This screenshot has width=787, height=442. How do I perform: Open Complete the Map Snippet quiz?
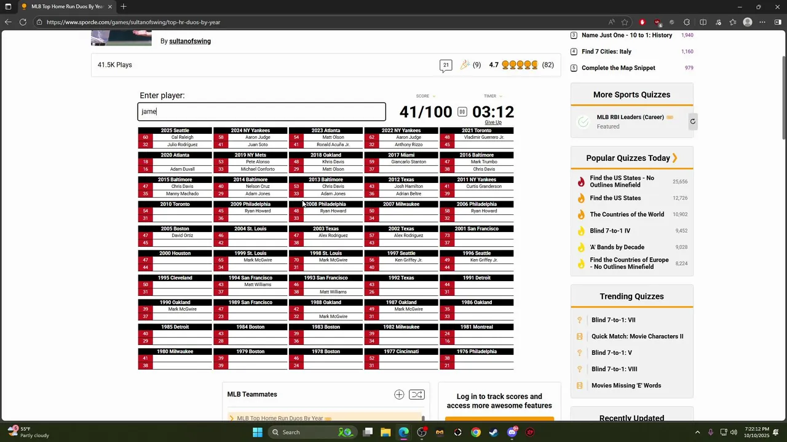(618, 68)
